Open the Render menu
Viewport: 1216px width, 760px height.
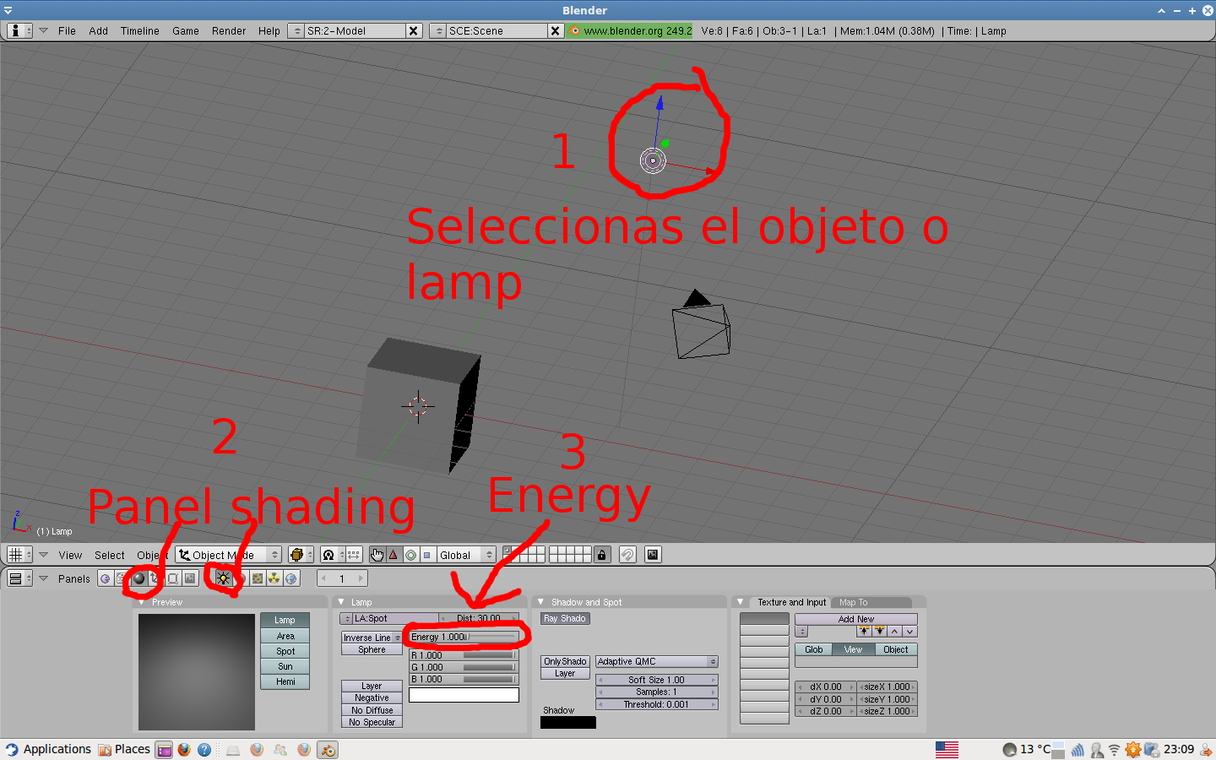[229, 31]
